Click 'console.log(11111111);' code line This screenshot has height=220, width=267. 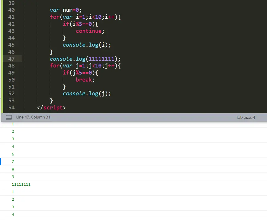click(85, 59)
